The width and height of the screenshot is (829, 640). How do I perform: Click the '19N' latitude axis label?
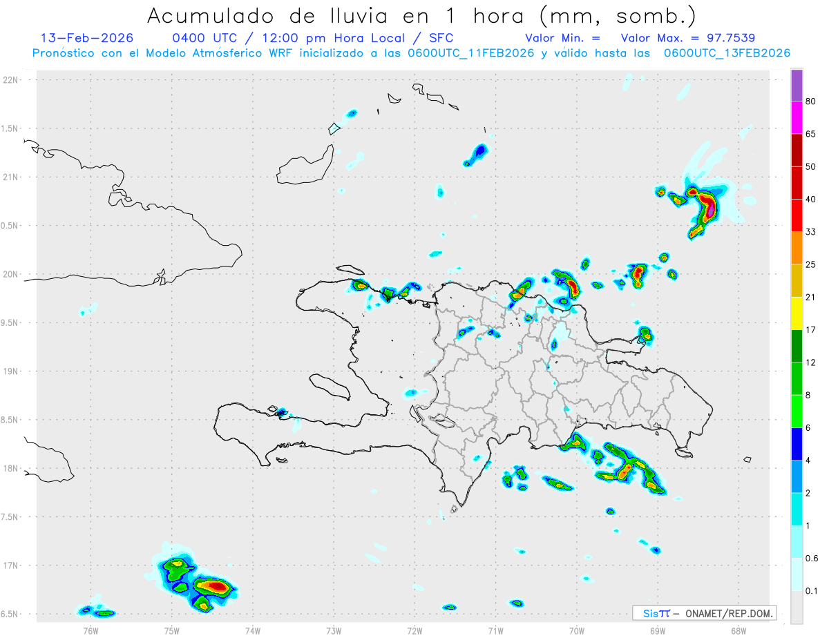(11, 371)
